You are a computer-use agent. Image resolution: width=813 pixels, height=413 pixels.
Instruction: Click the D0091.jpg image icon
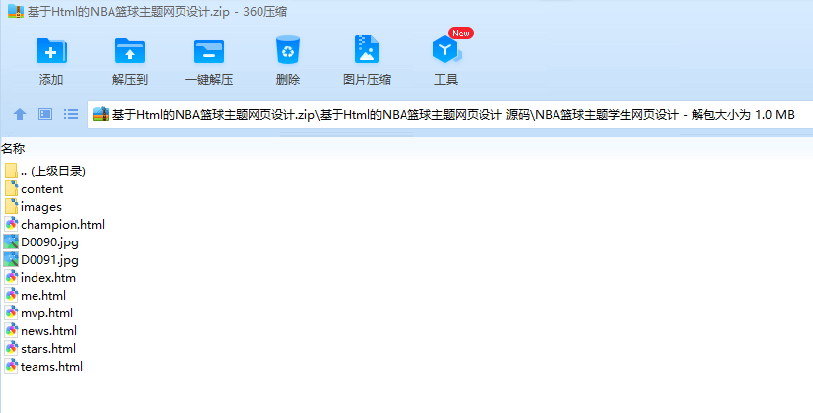tap(11, 259)
